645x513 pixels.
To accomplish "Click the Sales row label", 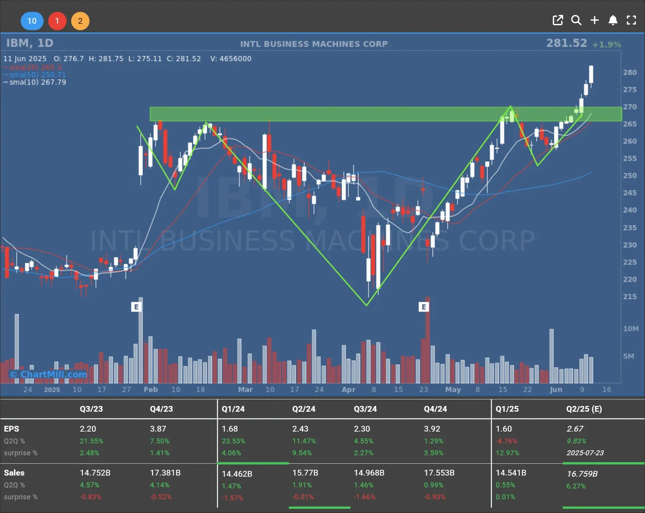I will [14, 473].
